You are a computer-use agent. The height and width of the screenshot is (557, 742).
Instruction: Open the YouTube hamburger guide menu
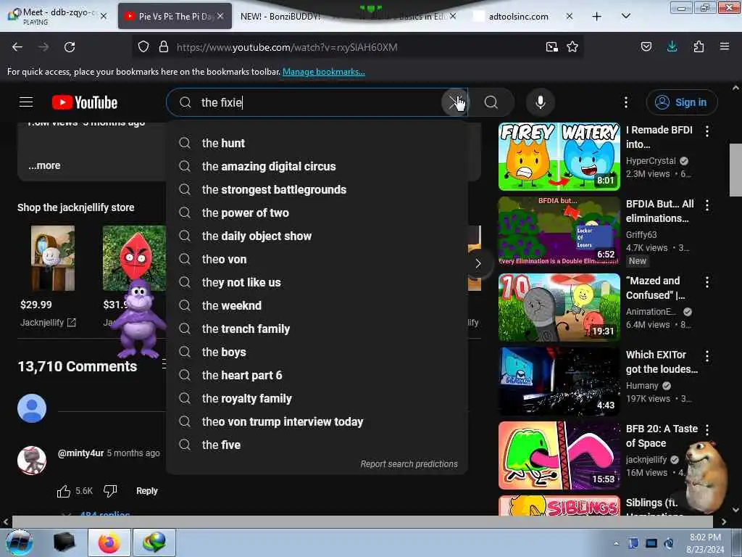coord(26,102)
